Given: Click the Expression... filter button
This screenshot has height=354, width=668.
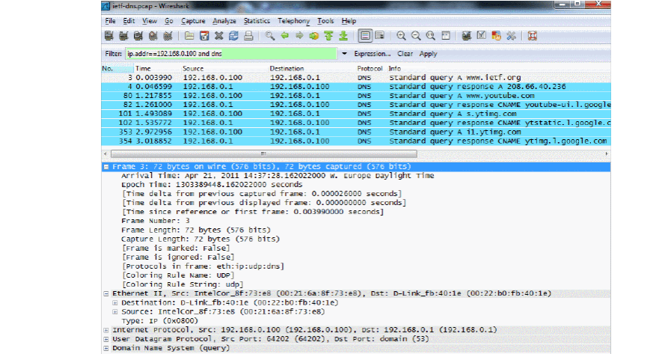Looking at the screenshot, I should point(372,54).
